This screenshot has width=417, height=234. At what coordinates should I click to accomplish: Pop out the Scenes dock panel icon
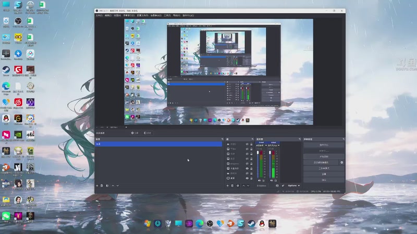tap(223, 139)
